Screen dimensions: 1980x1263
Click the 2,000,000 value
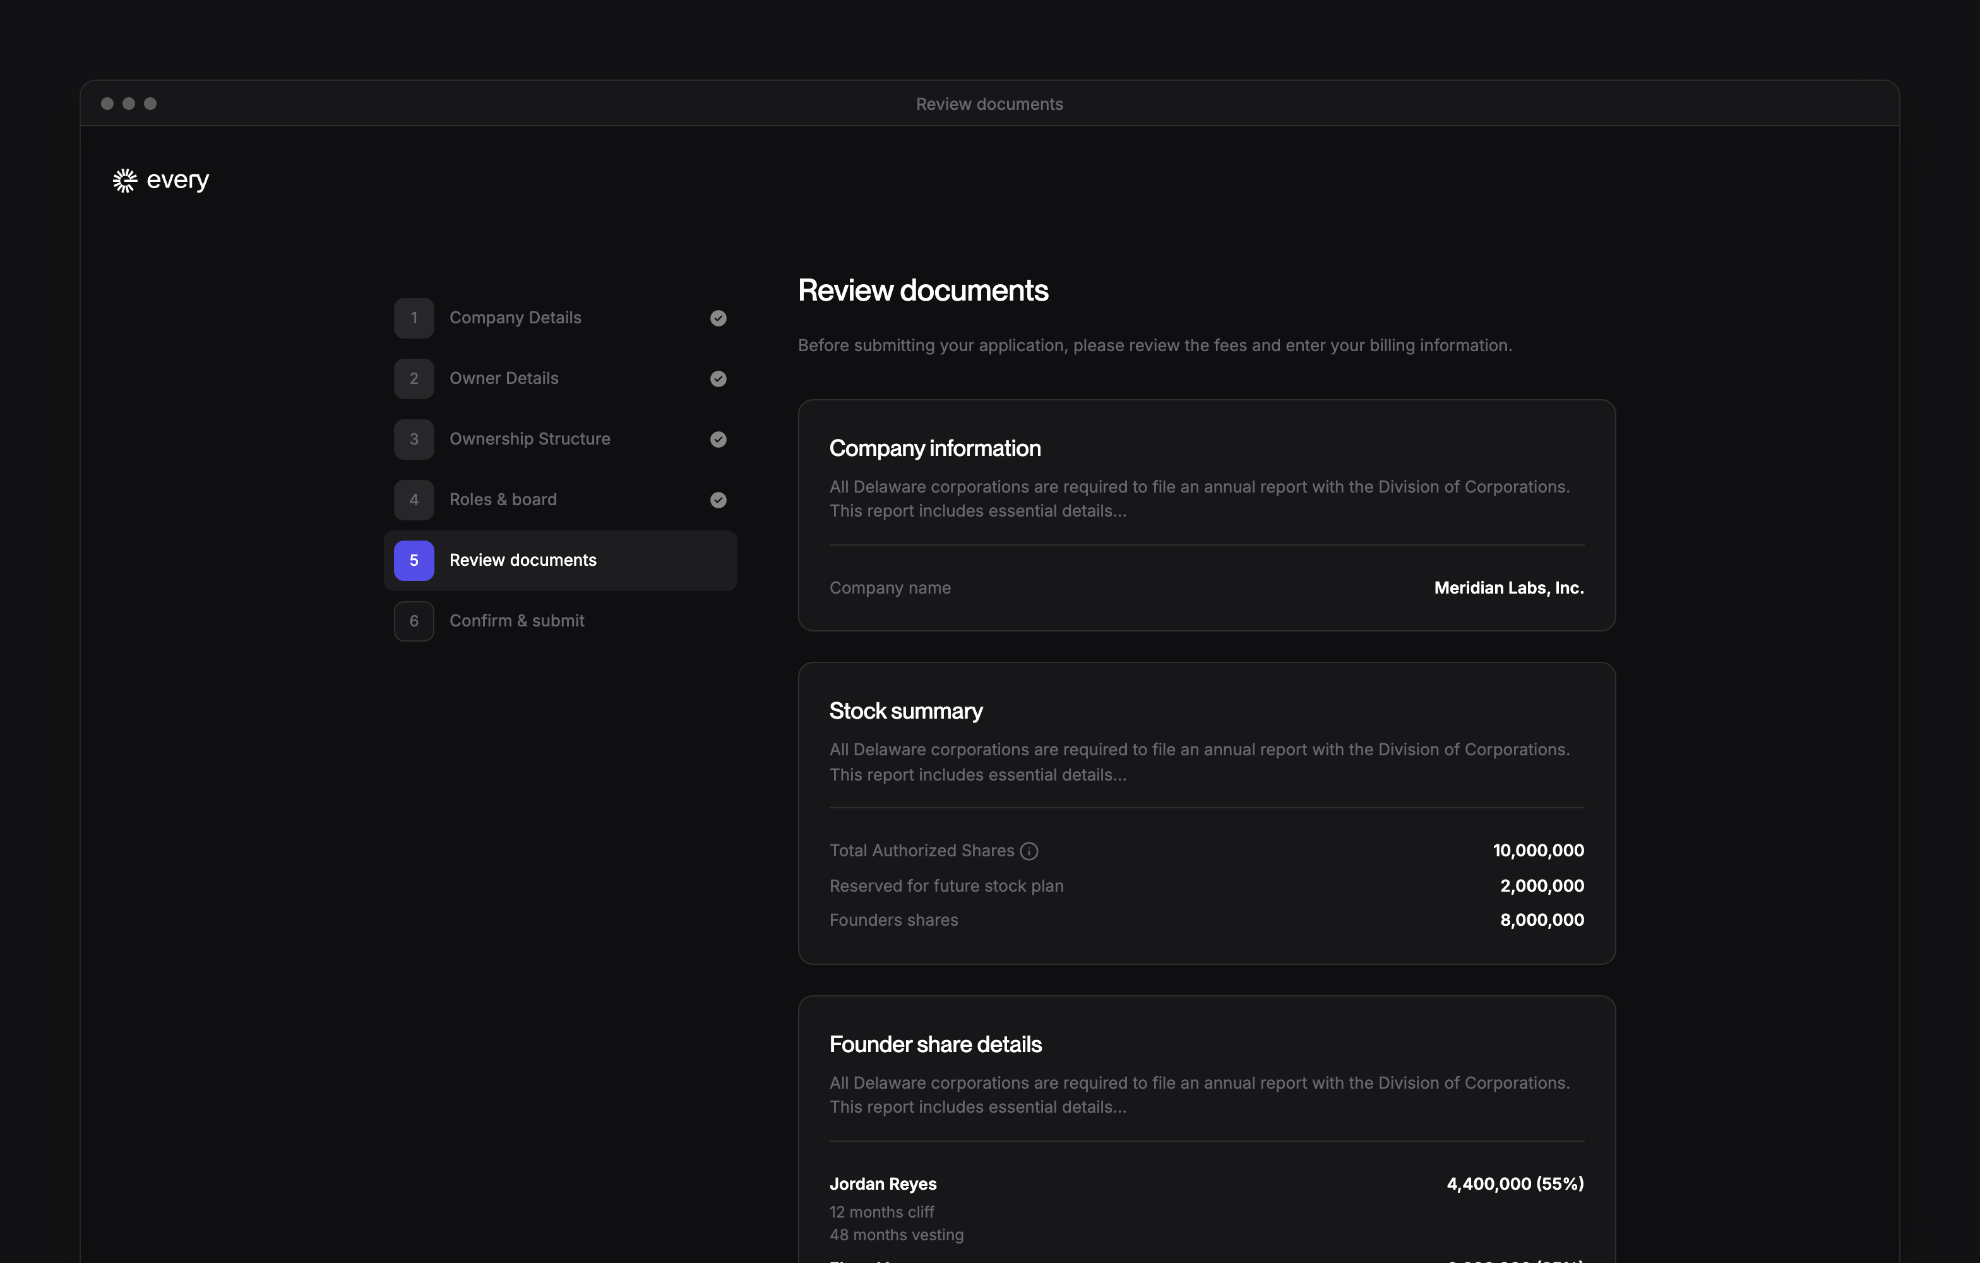point(1542,887)
